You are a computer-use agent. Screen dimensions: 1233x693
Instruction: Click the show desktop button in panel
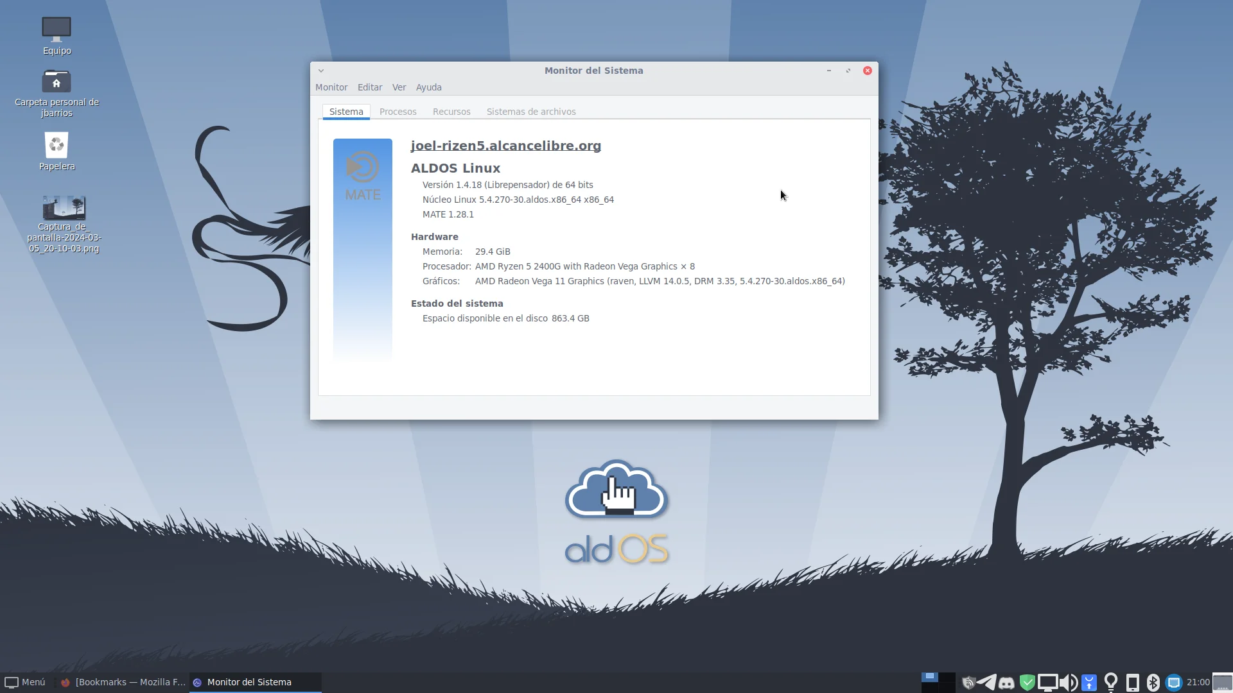(x=1222, y=683)
